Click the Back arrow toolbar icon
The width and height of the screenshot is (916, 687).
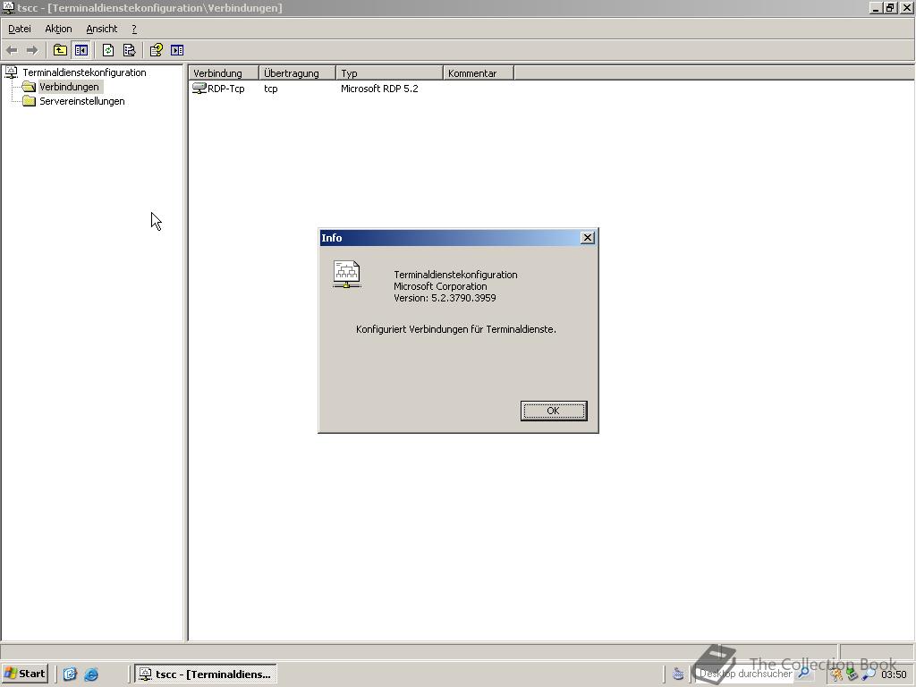(x=12, y=50)
